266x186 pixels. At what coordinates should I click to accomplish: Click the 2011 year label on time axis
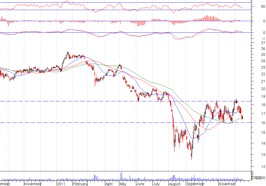[x=61, y=184]
